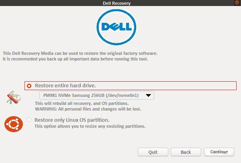Proceed by clicking Continue
This screenshot has width=241, height=163.
[219, 152]
